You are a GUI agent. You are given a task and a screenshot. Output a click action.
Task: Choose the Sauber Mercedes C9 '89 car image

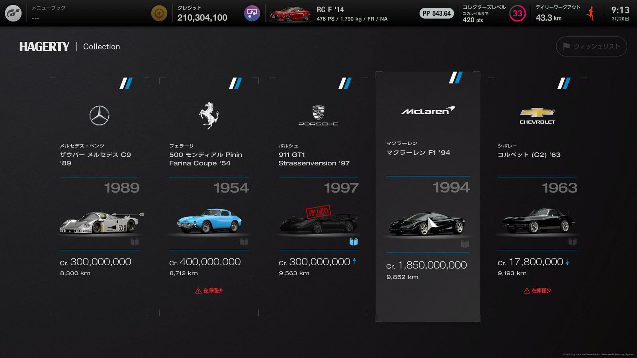101,222
